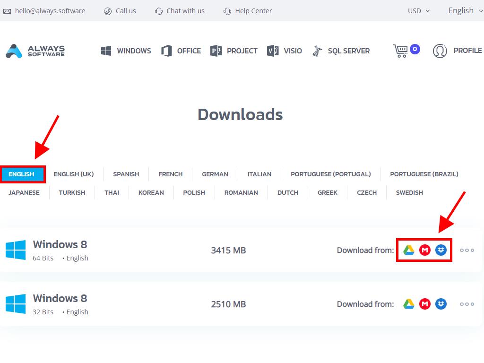This screenshot has width=484, height=363.
Task: Select the THAI tab
Action: 112,193
